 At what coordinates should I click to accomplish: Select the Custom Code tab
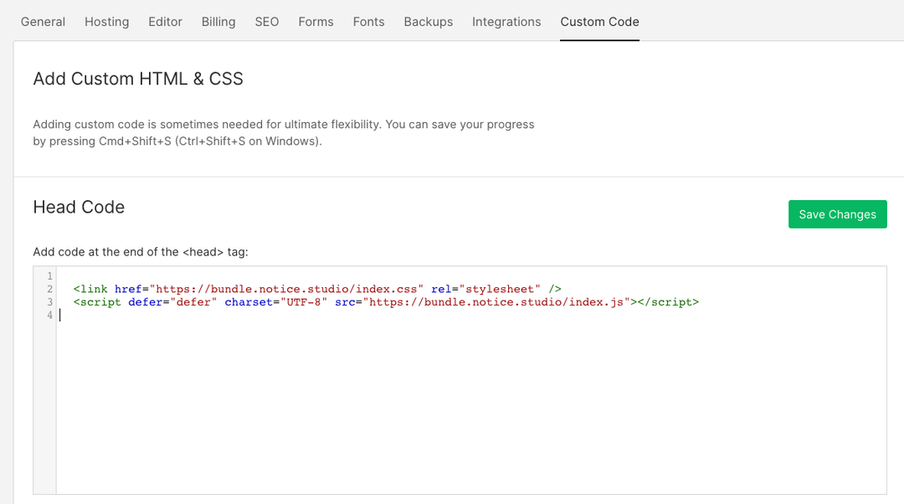pos(599,22)
